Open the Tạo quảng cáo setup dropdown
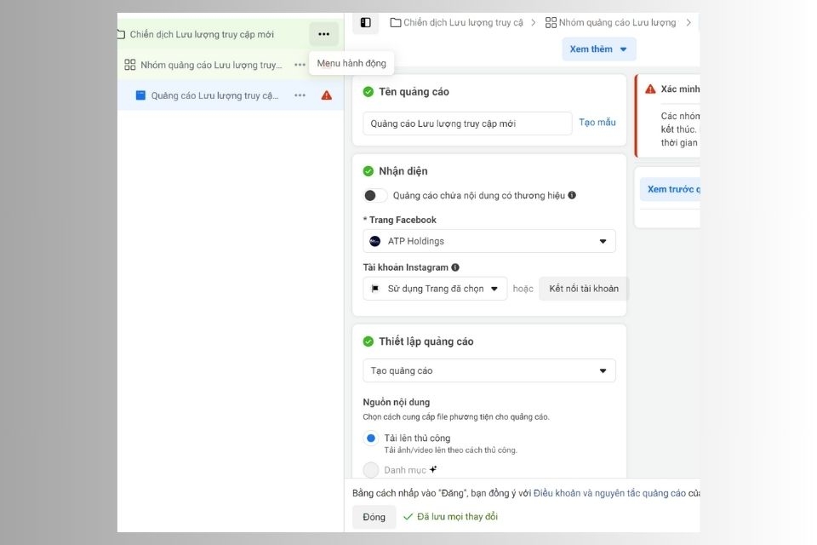 point(489,370)
